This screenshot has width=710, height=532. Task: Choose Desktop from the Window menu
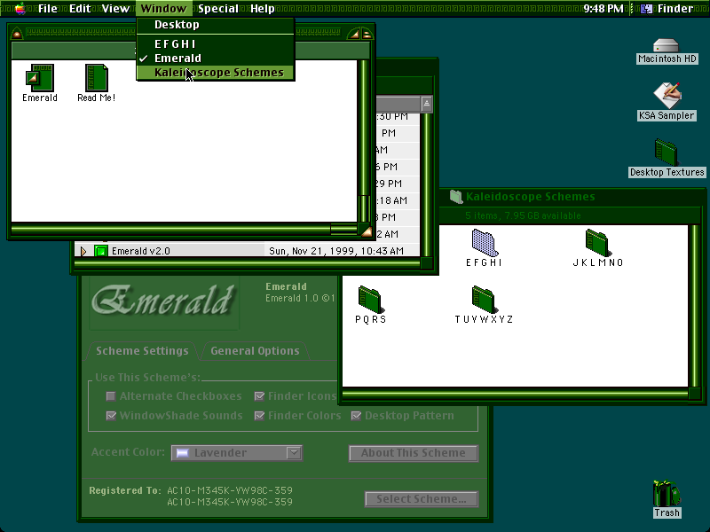click(x=216, y=25)
